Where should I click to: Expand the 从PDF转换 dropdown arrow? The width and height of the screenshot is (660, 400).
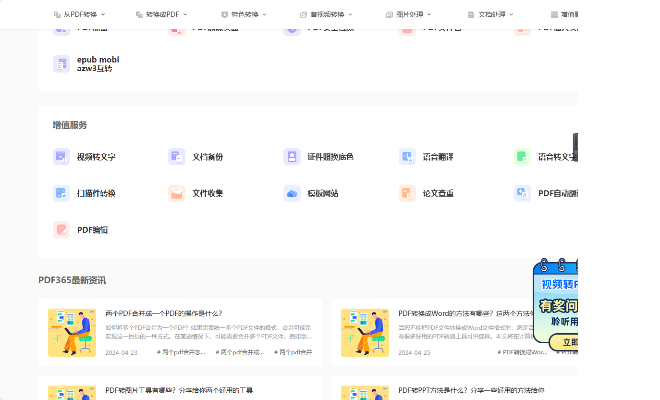(103, 14)
